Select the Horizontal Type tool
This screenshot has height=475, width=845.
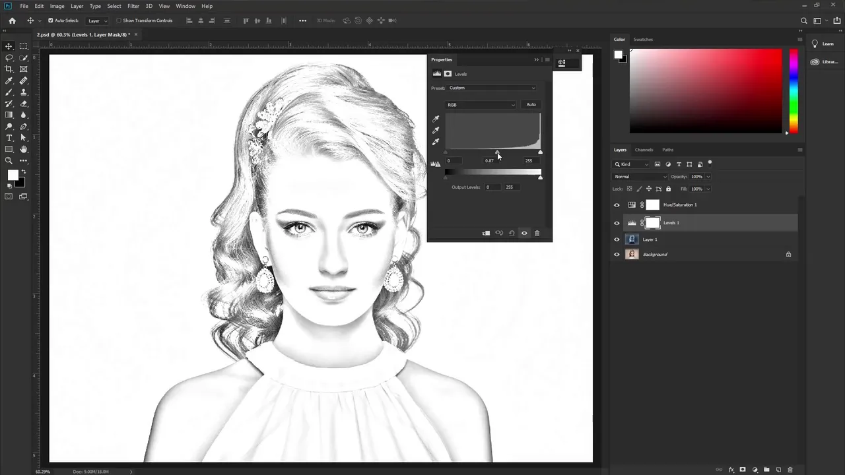[x=9, y=138]
